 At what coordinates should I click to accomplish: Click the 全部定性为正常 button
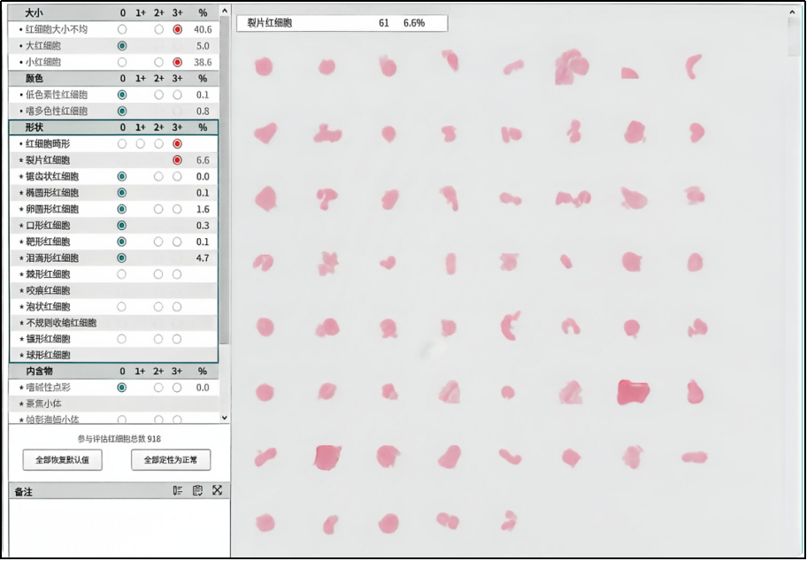click(171, 459)
